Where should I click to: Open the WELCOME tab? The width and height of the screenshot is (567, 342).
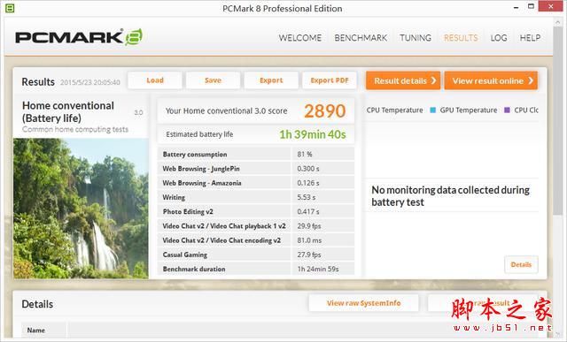point(300,38)
